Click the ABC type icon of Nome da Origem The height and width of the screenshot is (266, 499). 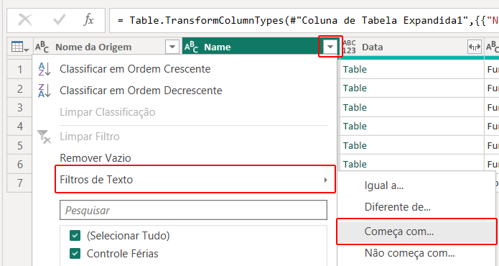(42, 47)
